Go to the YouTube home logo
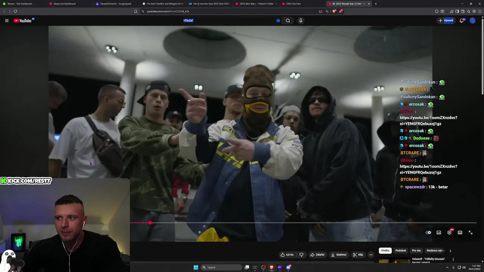This screenshot has width=484, height=272. (23, 21)
